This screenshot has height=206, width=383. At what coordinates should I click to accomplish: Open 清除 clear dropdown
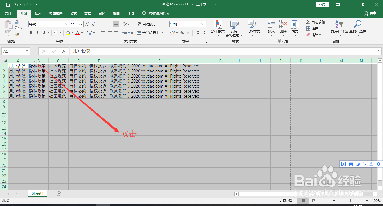(x=314, y=35)
